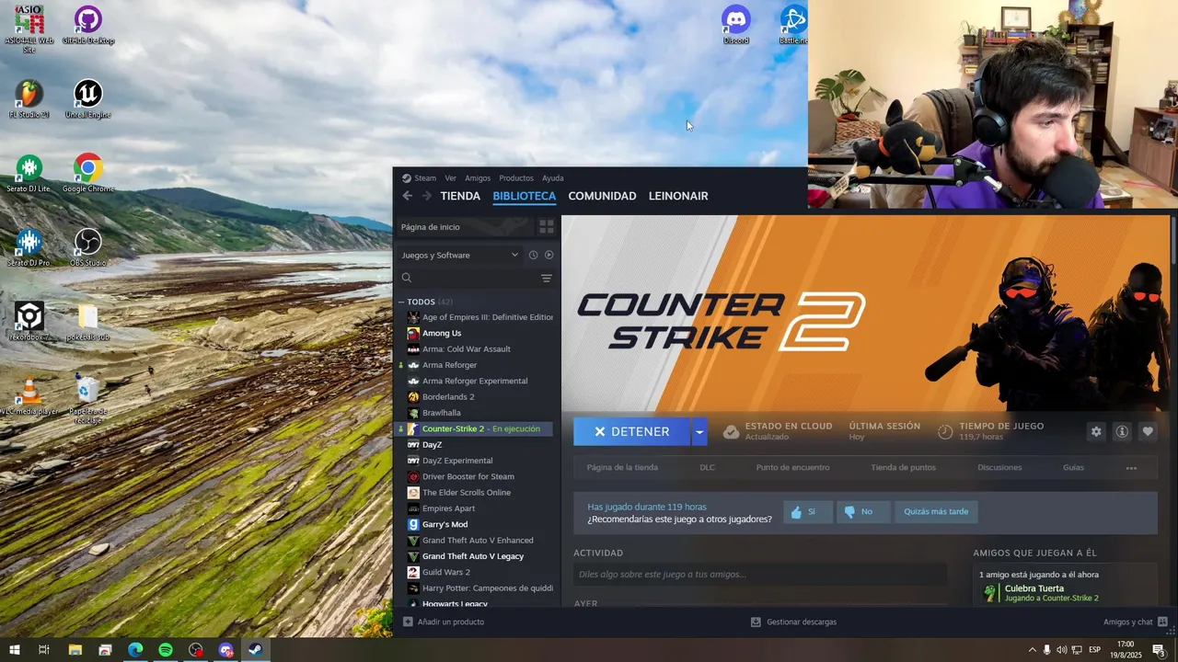Open Discusiones link
This screenshot has height=662, width=1178.
pos(999,468)
